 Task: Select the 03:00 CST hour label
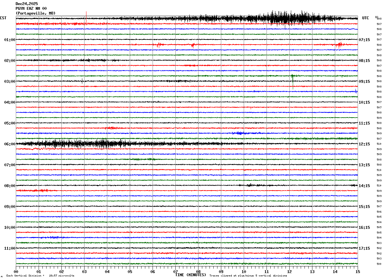click(x=10, y=82)
